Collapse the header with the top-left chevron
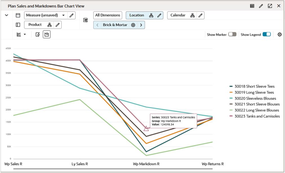The height and width of the screenshot is (173, 285). point(7,15)
